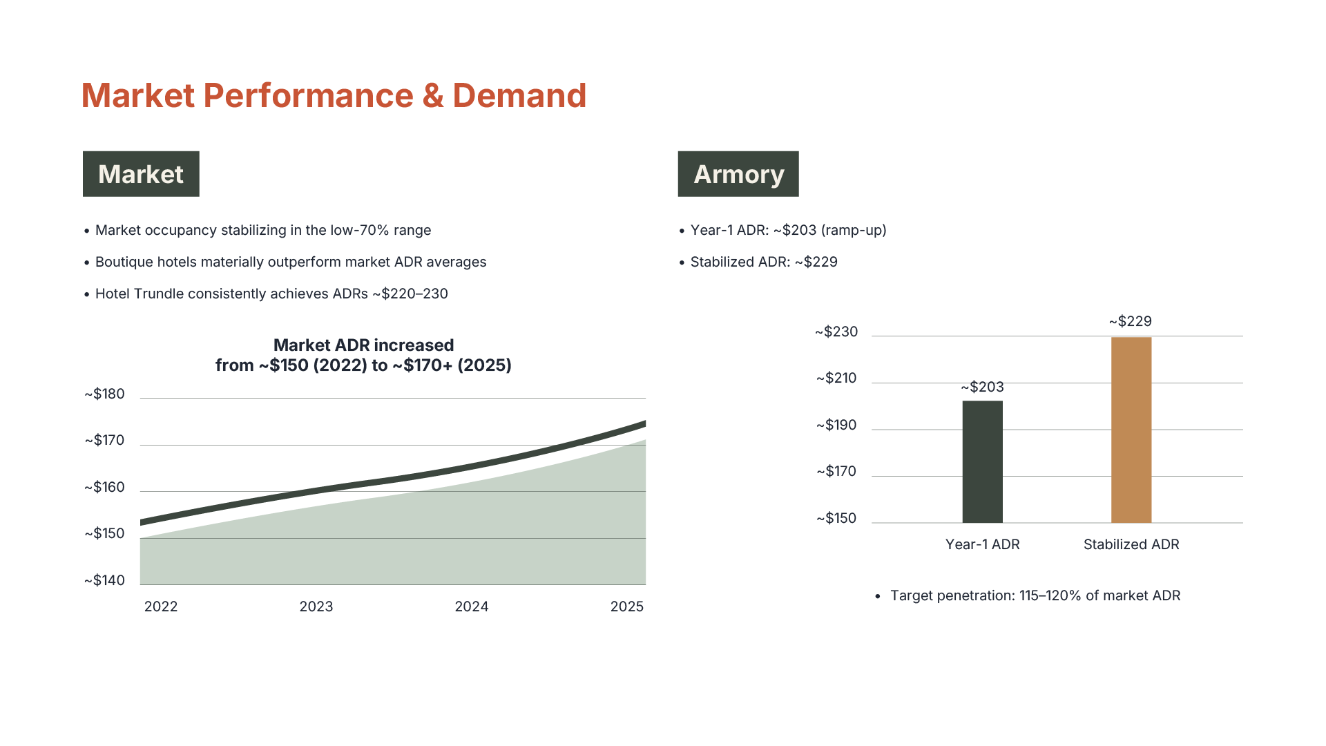This screenshot has height=746, width=1326.
Task: Select the Hotel Trundle ADRs bullet
Action: tap(271, 294)
